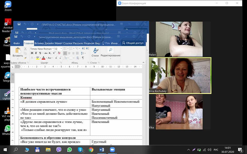Click the Стили styles gallery icon
The height and width of the screenshot is (154, 247).
coord(95,51)
